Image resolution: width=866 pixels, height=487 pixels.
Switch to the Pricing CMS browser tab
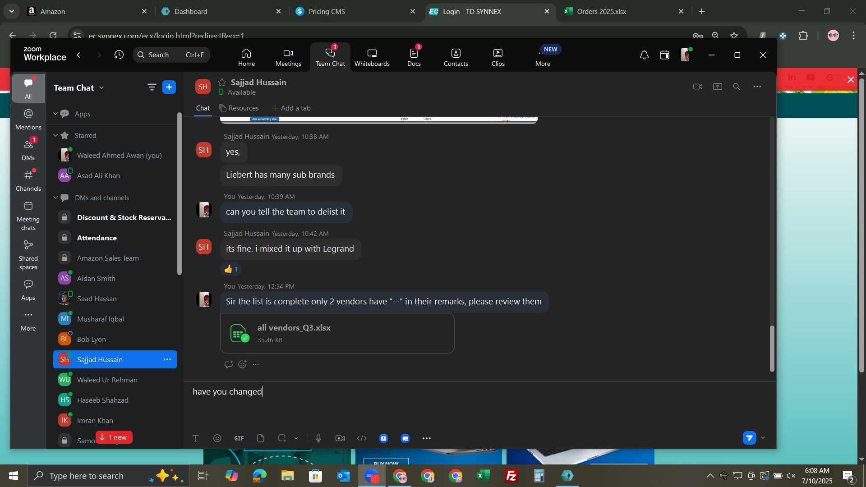[x=356, y=11]
